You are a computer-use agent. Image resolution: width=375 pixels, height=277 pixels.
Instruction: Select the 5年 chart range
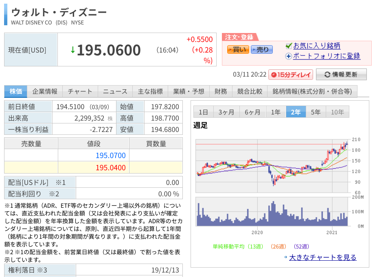coord(316,112)
